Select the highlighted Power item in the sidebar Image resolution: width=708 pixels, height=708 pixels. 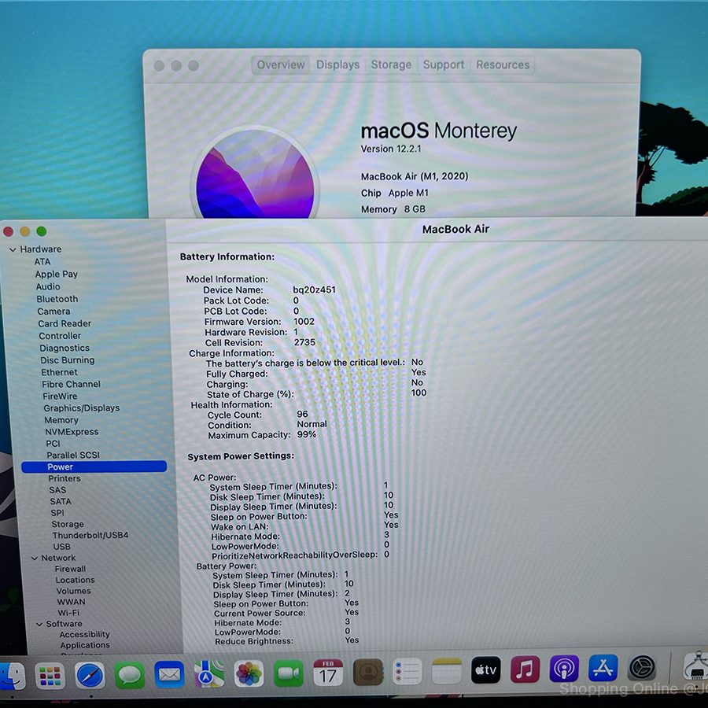94,466
